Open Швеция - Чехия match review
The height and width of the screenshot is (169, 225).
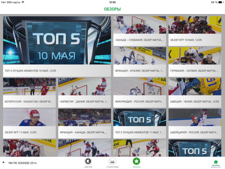pyautogui.click(x=195, y=93)
